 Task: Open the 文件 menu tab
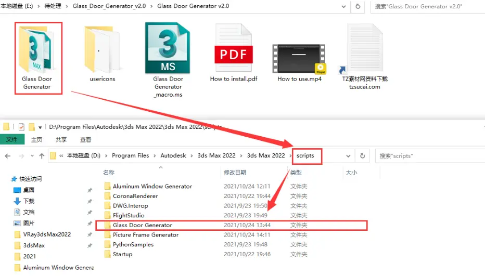point(12,139)
